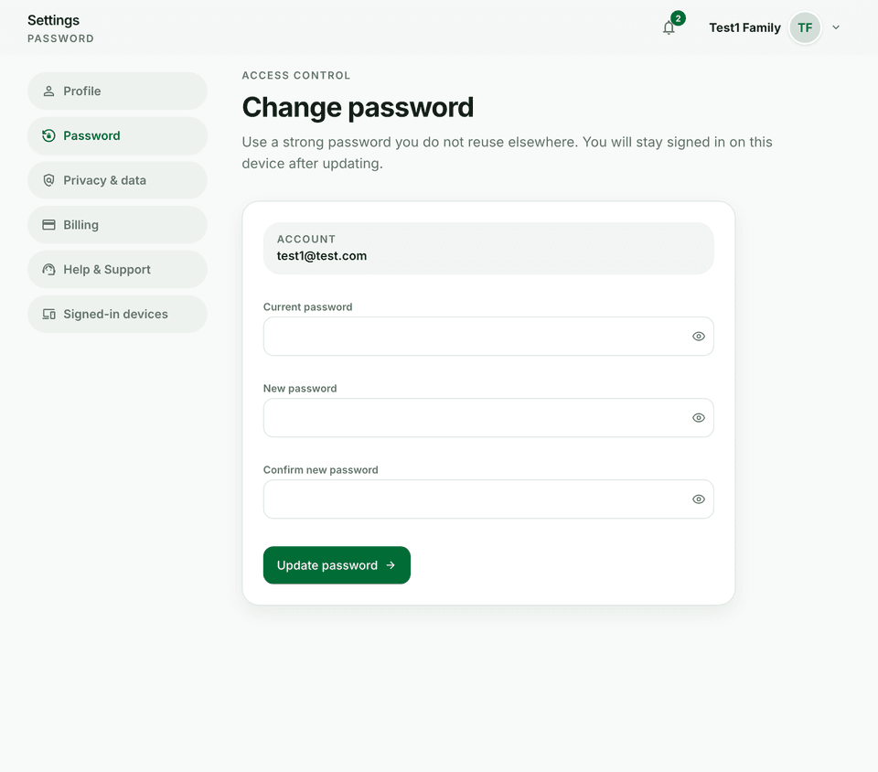Click the TF avatar circle
The image size is (878, 772).
point(805,27)
